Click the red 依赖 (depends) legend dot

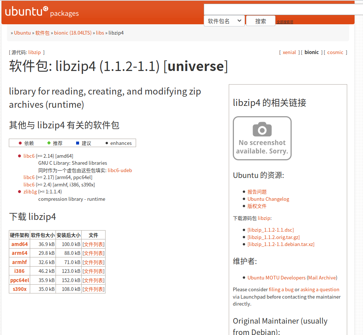pyautogui.click(x=21, y=143)
